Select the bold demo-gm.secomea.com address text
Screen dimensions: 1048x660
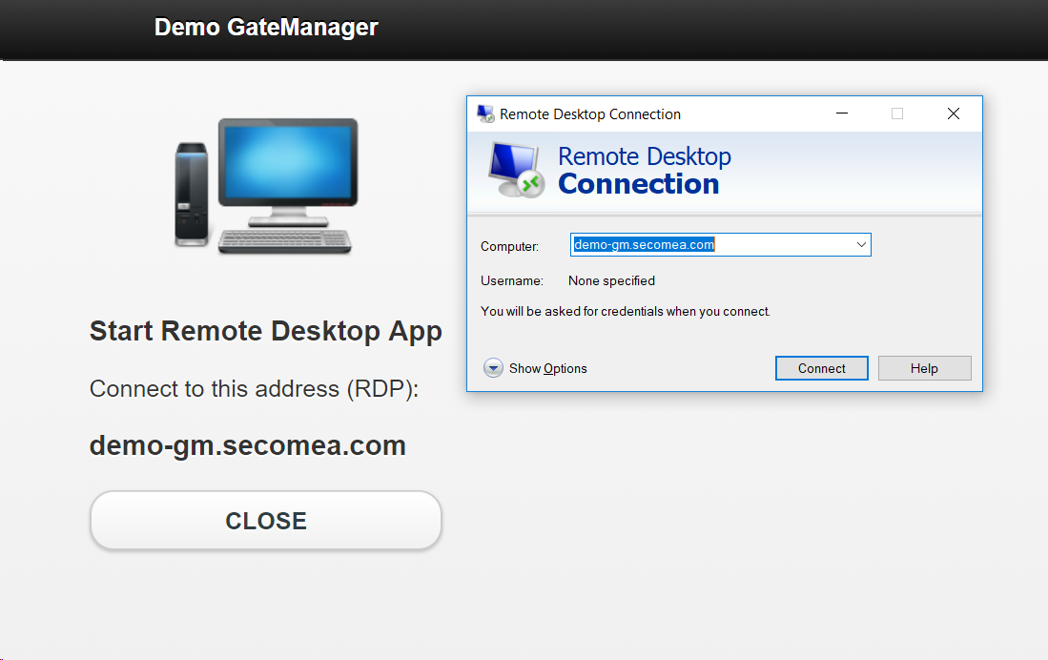(248, 445)
